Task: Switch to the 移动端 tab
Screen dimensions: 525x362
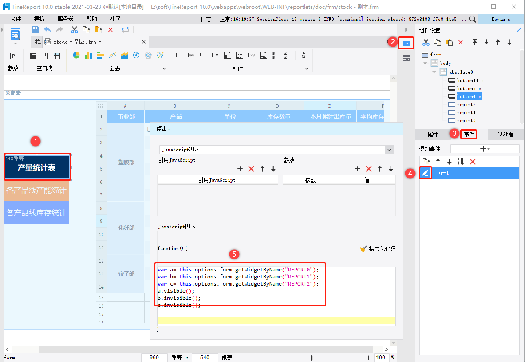Action: click(x=505, y=135)
